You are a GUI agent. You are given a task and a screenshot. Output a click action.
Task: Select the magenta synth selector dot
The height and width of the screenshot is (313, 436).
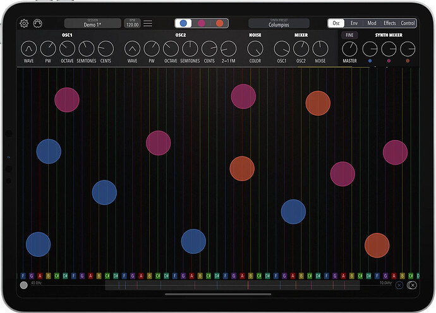tap(202, 23)
